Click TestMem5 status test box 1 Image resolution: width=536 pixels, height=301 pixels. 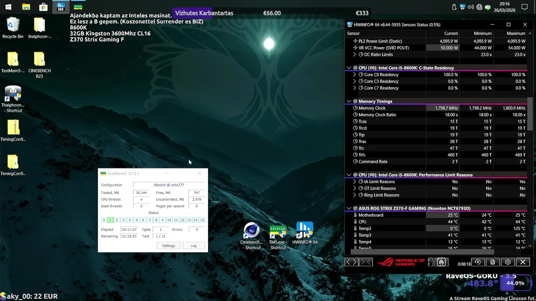[110, 220]
